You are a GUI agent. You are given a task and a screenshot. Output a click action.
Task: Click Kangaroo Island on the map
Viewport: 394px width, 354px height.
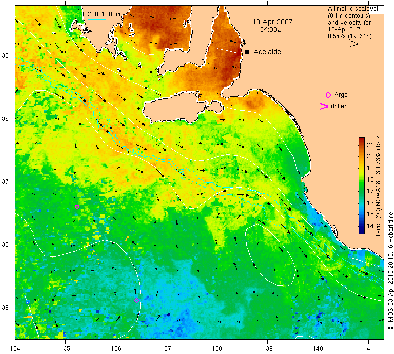(176, 107)
